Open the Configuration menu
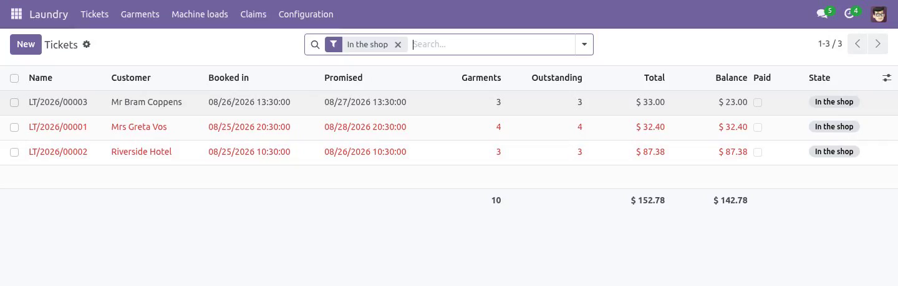This screenshot has width=898, height=286. click(x=306, y=14)
